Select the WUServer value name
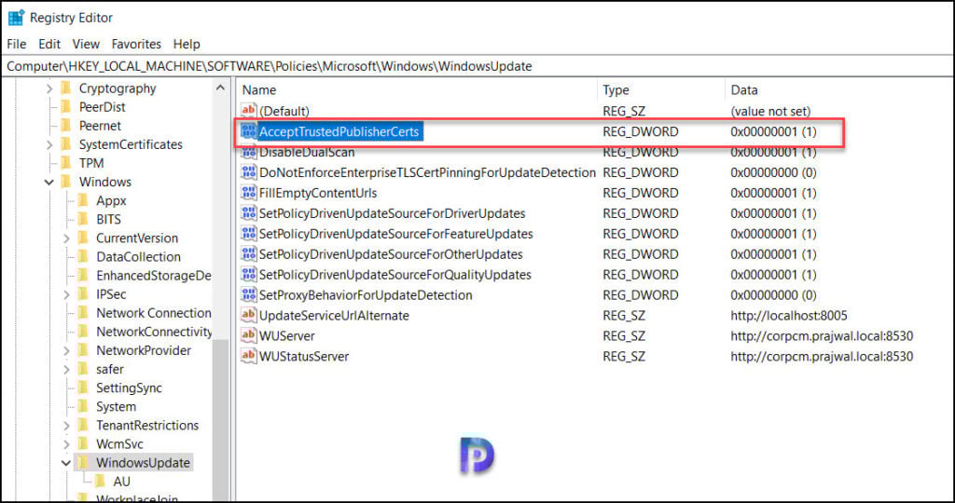The width and height of the screenshot is (955, 503). point(287,335)
